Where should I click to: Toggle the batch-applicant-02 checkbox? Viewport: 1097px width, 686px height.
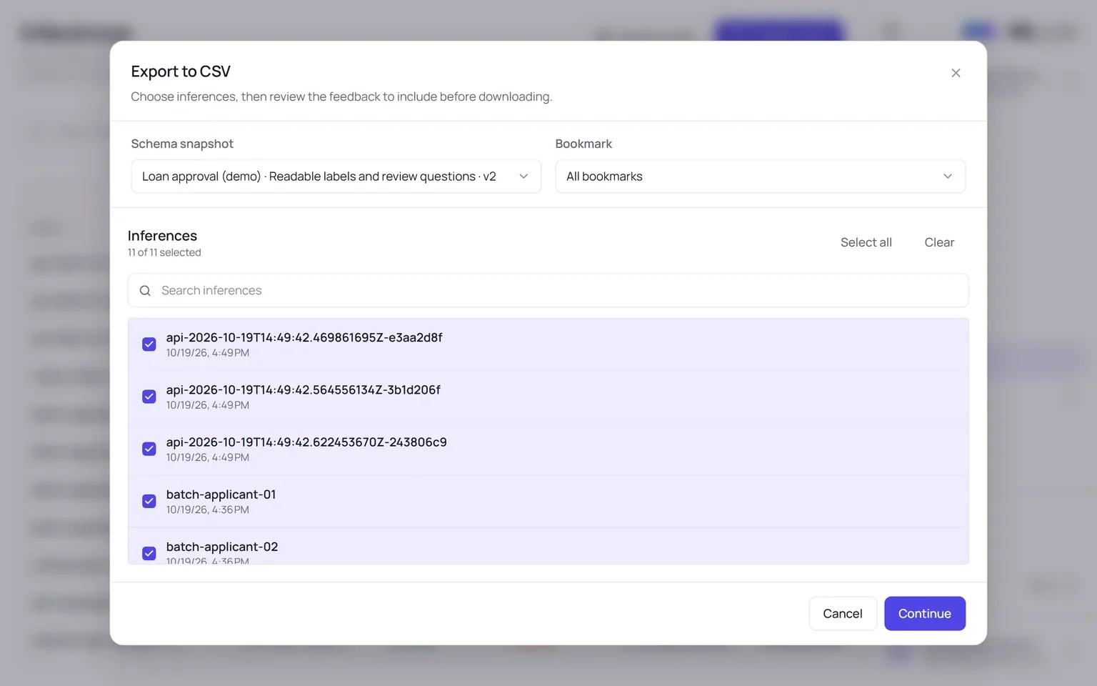pyautogui.click(x=149, y=553)
